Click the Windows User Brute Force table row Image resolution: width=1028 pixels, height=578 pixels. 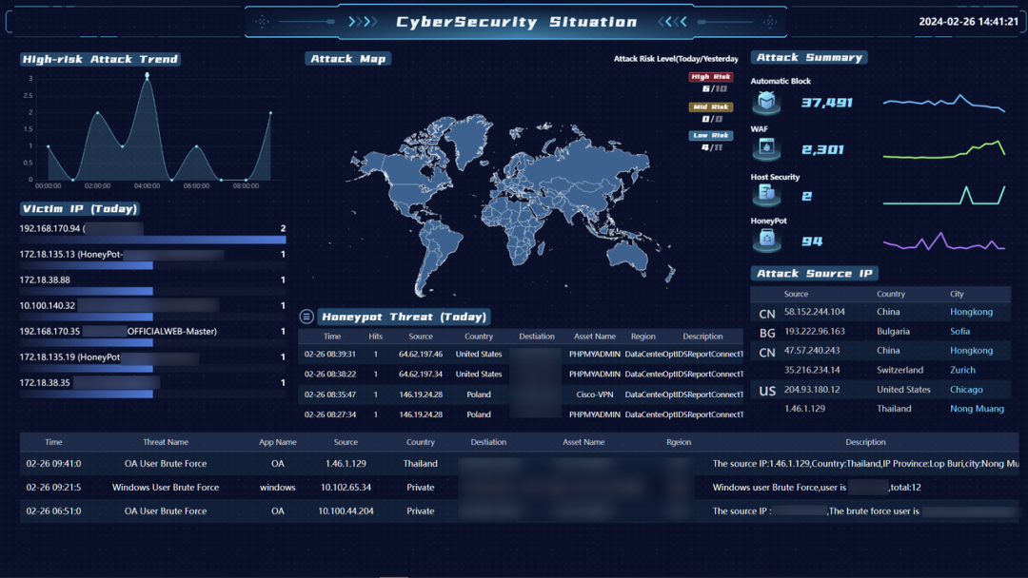[x=166, y=488]
